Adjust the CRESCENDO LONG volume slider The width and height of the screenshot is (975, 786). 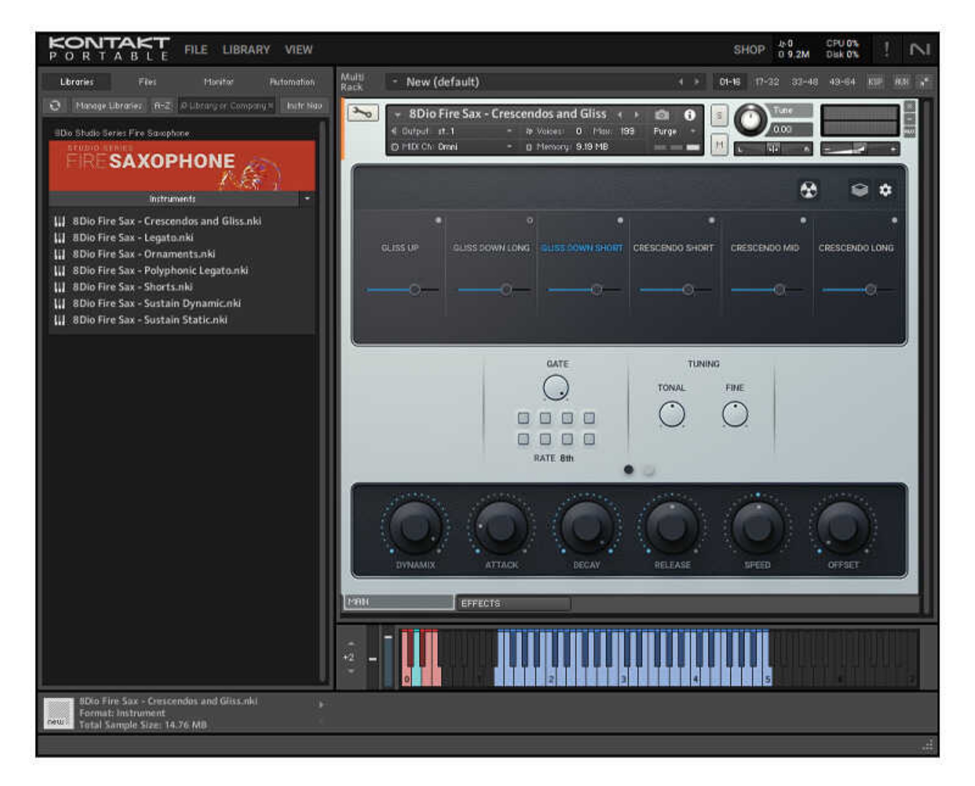coord(859,290)
